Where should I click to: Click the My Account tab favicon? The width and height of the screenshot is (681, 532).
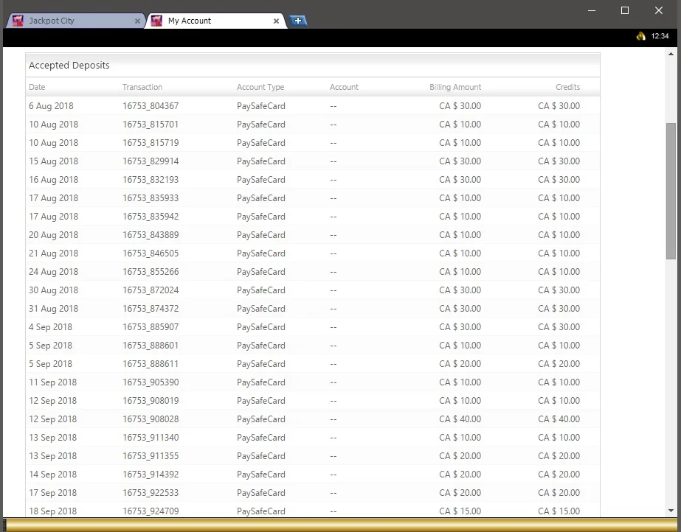(x=157, y=21)
